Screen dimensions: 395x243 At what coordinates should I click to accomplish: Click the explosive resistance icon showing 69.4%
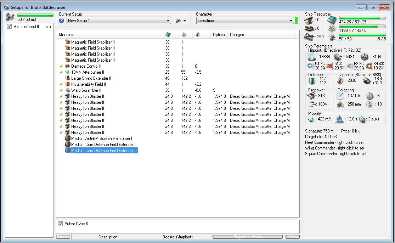pyautogui.click(x=369, y=66)
